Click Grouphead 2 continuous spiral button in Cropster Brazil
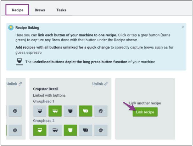193x146 pixels. point(101,130)
